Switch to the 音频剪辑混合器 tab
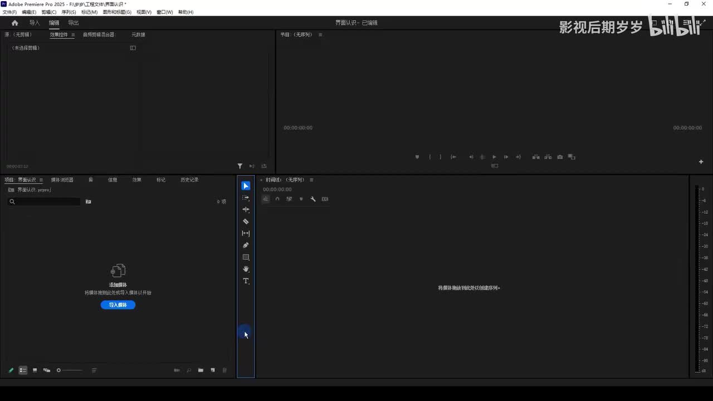Screen dimensions: 713x401 [99, 35]
